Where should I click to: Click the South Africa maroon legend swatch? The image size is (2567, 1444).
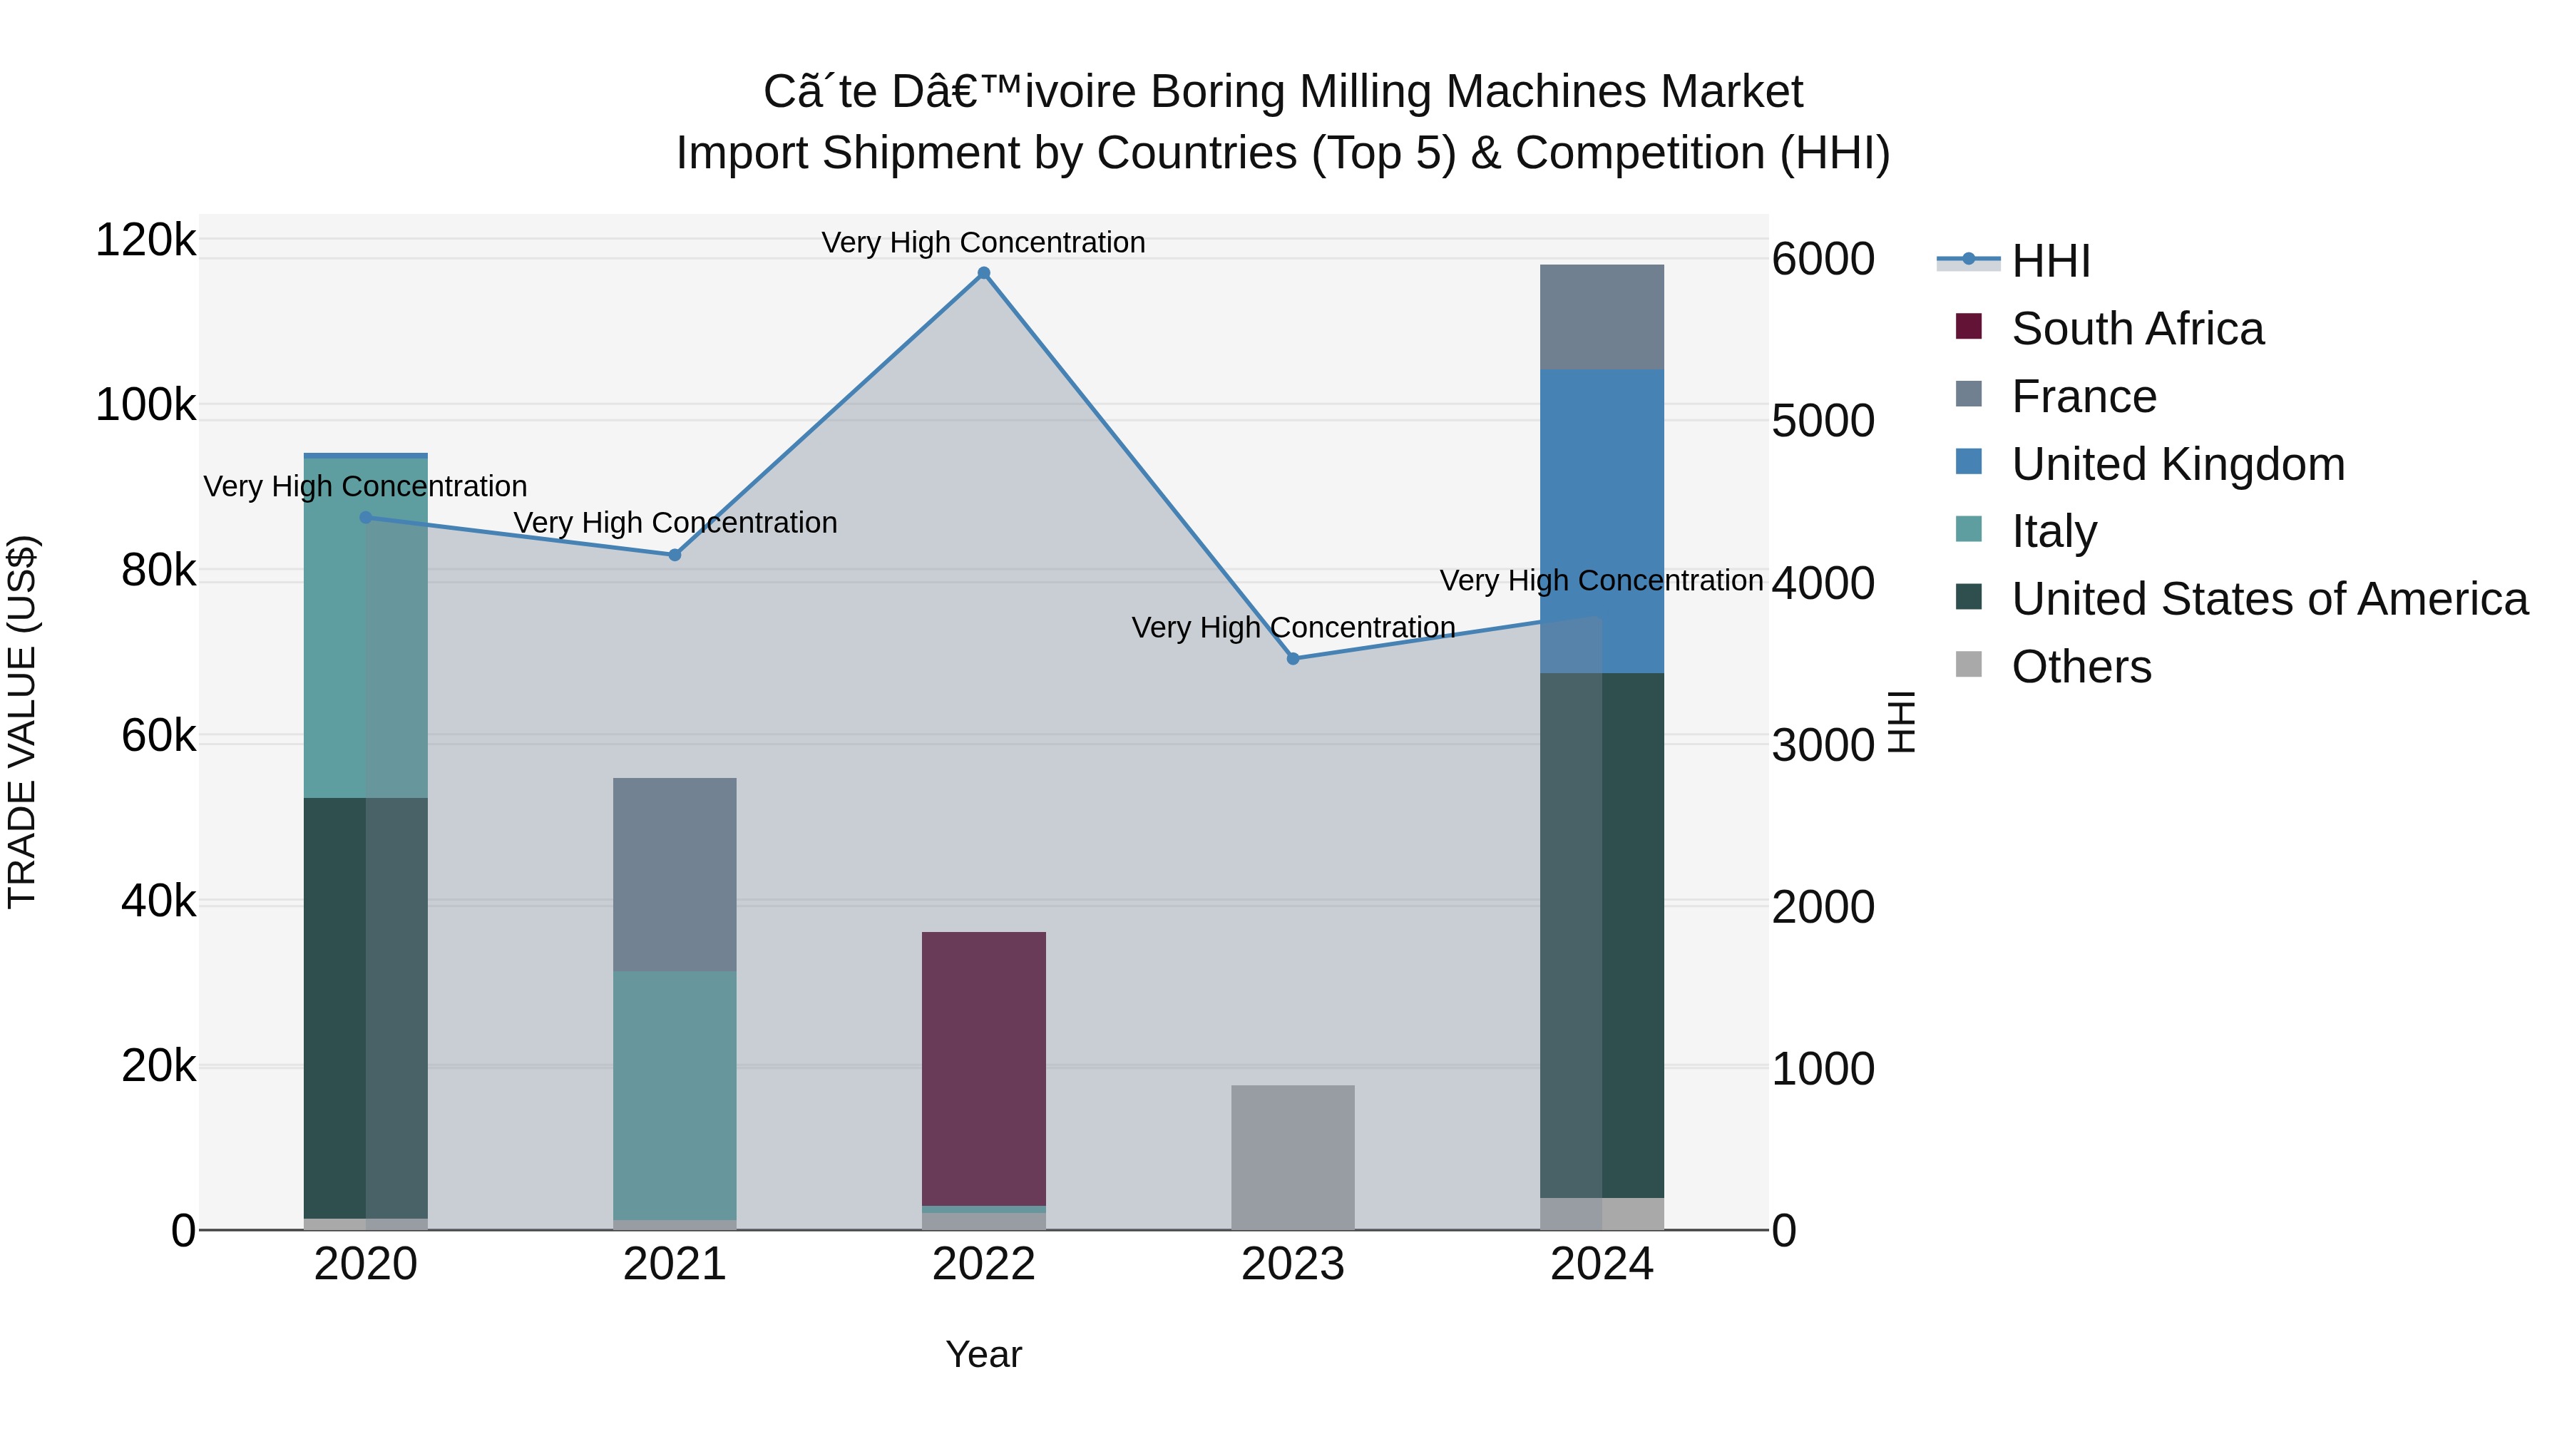pos(1969,326)
